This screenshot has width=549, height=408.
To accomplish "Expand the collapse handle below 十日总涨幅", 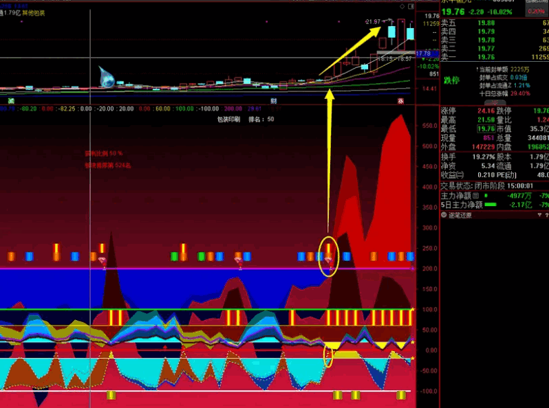I will pyautogui.click(x=495, y=102).
